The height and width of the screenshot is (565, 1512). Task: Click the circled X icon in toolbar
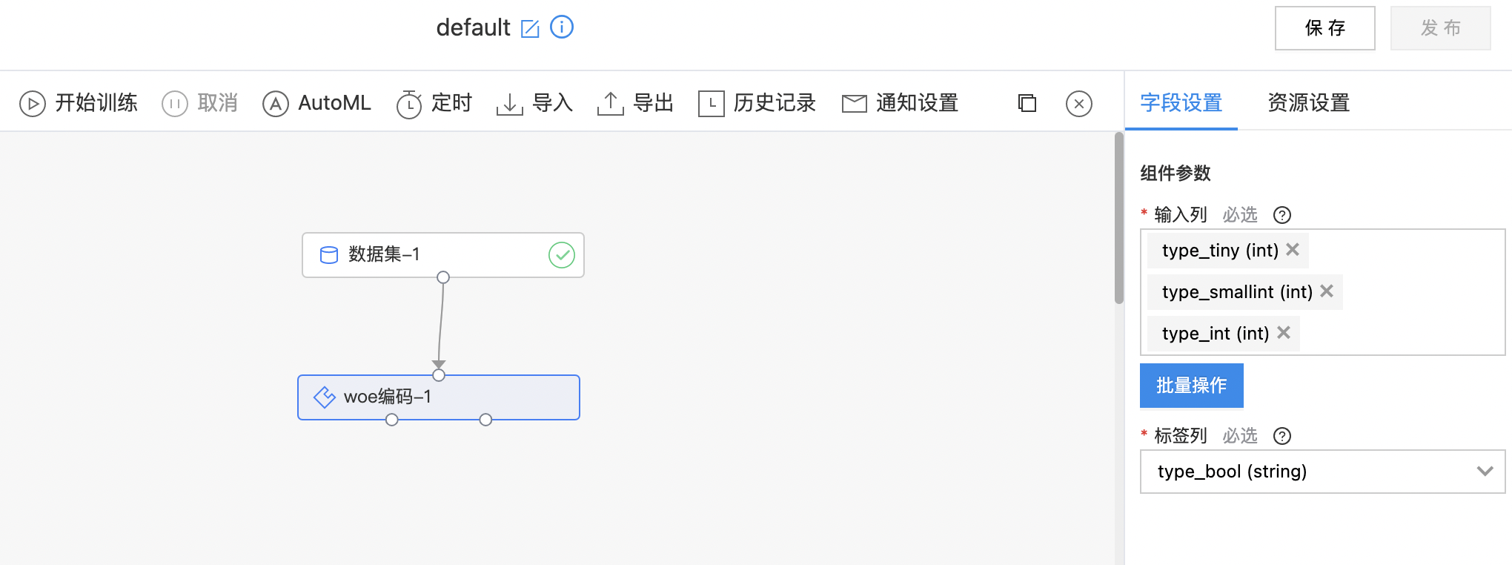click(1079, 104)
